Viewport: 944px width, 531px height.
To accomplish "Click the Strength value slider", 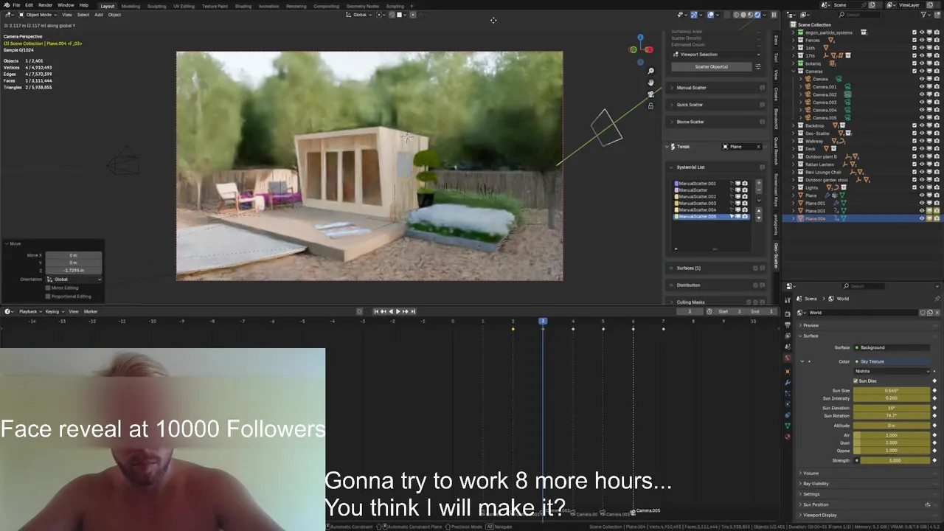I will (895, 460).
